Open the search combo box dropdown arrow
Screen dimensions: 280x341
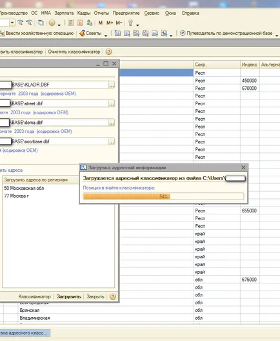12,23
